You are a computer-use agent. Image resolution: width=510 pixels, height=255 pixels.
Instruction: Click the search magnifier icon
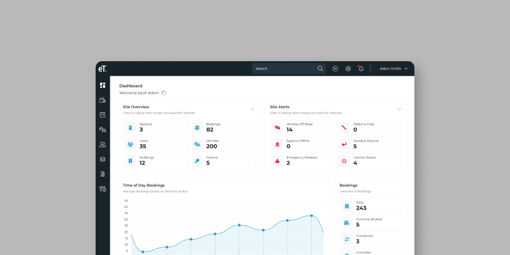(x=321, y=69)
